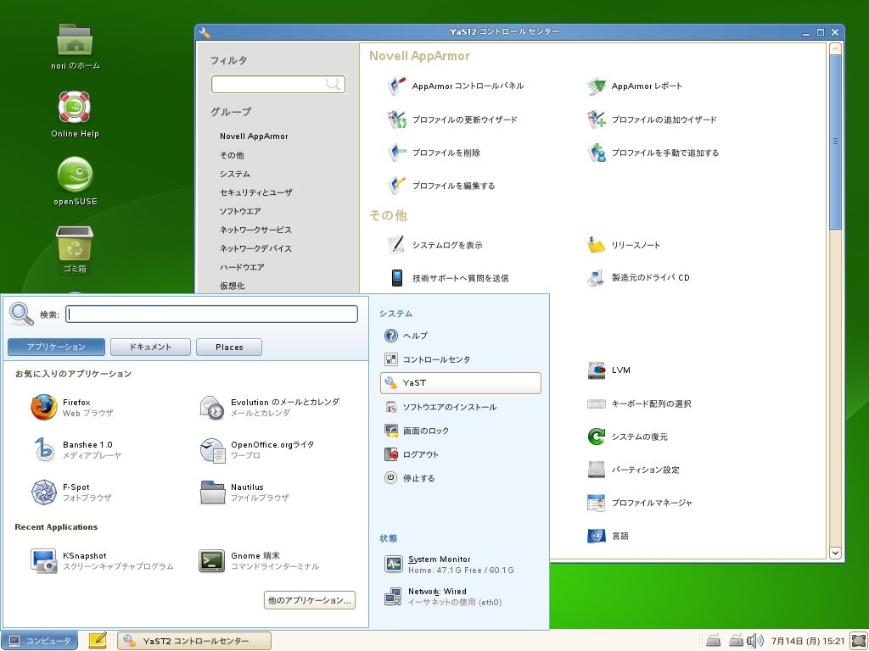Launch Firefox Web ブラウザ
The image size is (869, 651).
(x=72, y=408)
